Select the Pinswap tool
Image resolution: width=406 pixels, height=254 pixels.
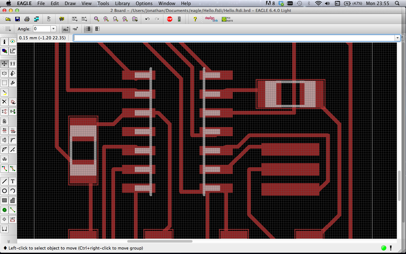click(x=4, y=111)
